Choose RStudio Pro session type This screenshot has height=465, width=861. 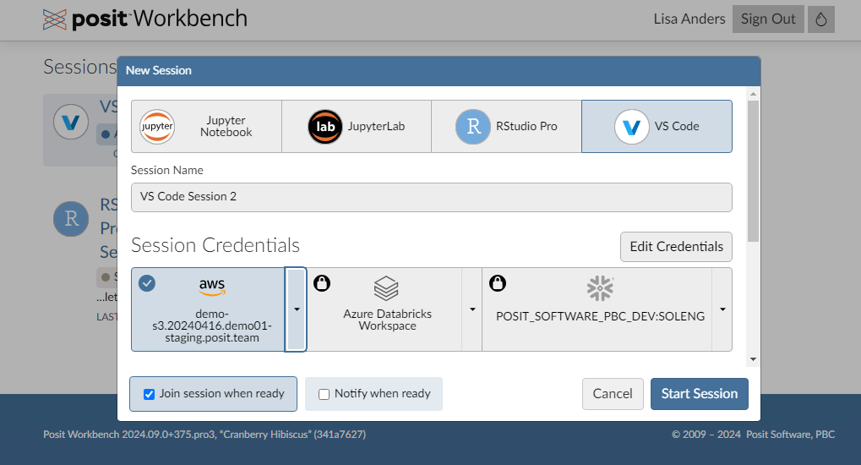point(506,126)
